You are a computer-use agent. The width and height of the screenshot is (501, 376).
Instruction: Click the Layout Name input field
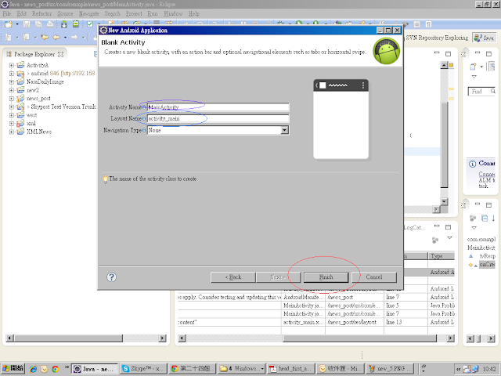[218, 118]
